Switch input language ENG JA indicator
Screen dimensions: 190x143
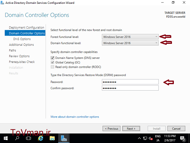tap(158, 138)
